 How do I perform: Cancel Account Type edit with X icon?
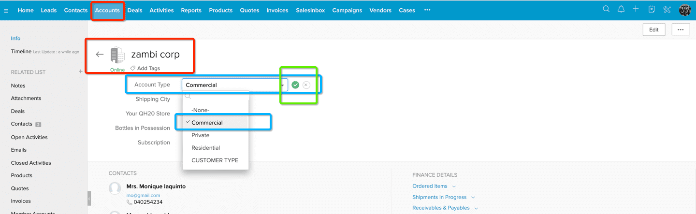[306, 85]
